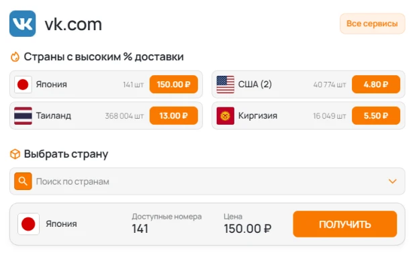
Task: Select the 5.50 ₽ Kyrgyzstan price button
Action: click(x=376, y=115)
